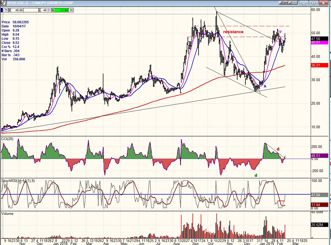This screenshot has width=331, height=245.
Task: Click the chart title NYSE:CGC,D text
Action: point(18,3)
